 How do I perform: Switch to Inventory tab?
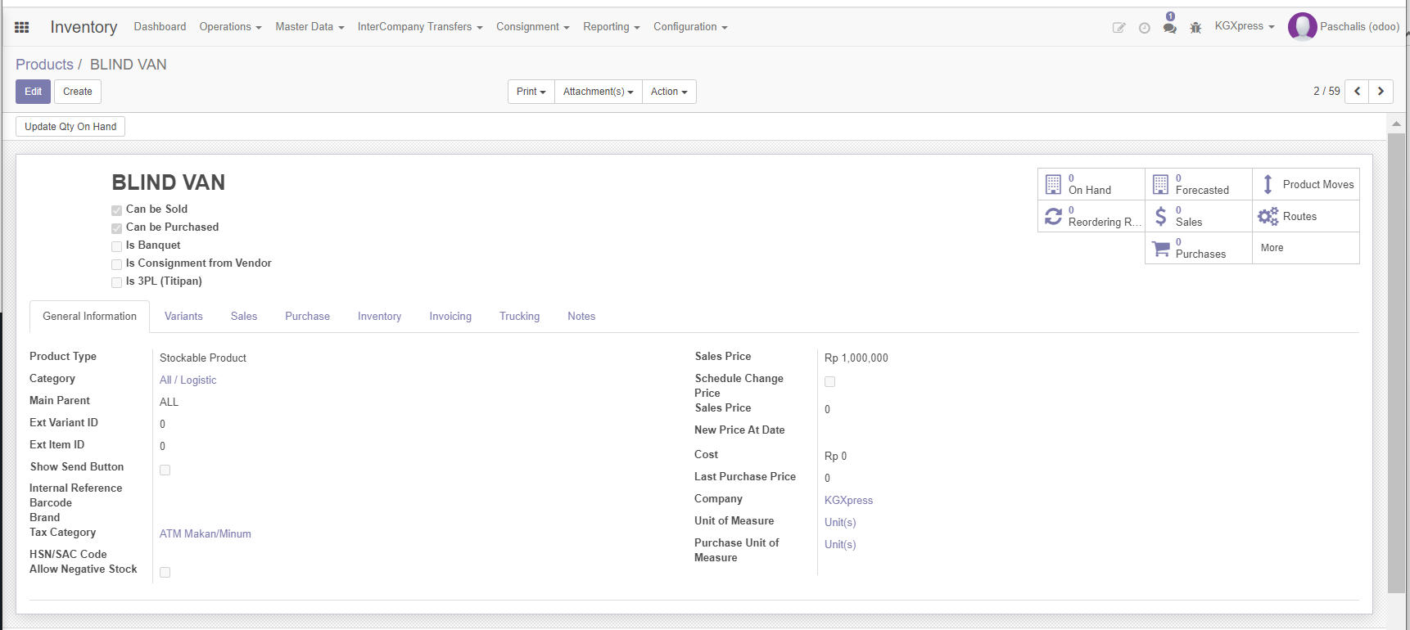coord(379,317)
